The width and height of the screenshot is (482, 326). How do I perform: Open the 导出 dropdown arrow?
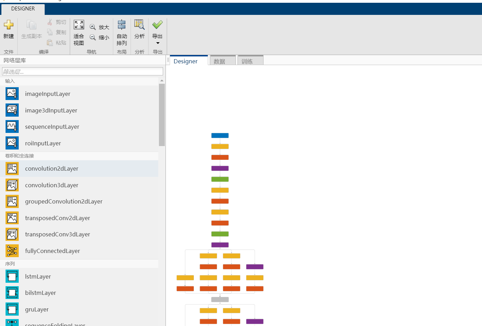158,43
